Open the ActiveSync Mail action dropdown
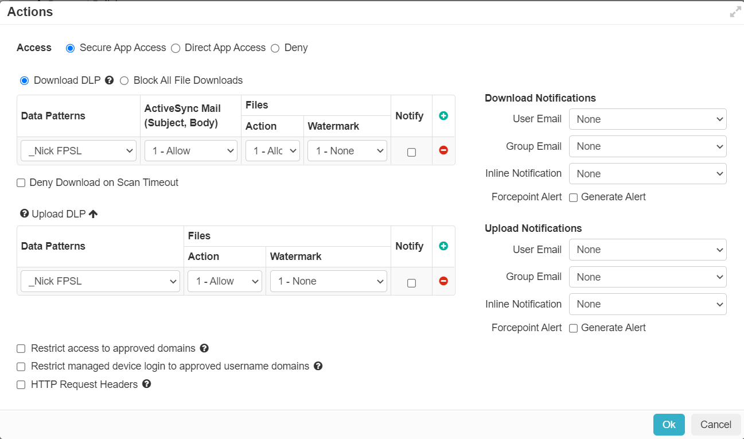 191,150
